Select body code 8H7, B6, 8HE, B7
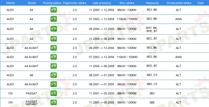This screenshot has width=209, height=107. pos(152,29)
